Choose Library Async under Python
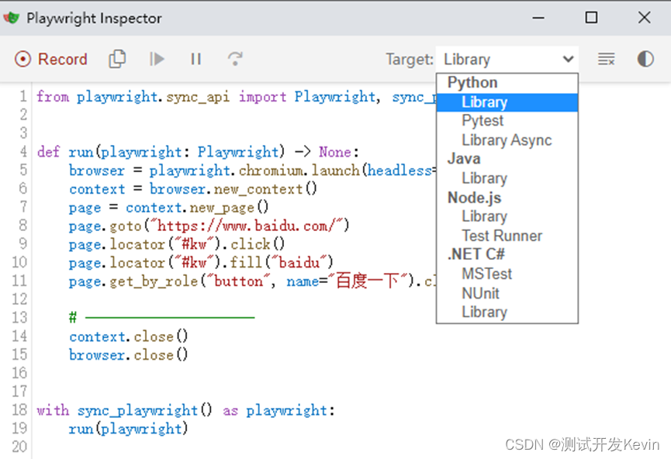 click(x=507, y=140)
